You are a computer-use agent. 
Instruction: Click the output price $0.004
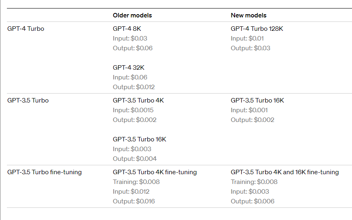(146, 159)
